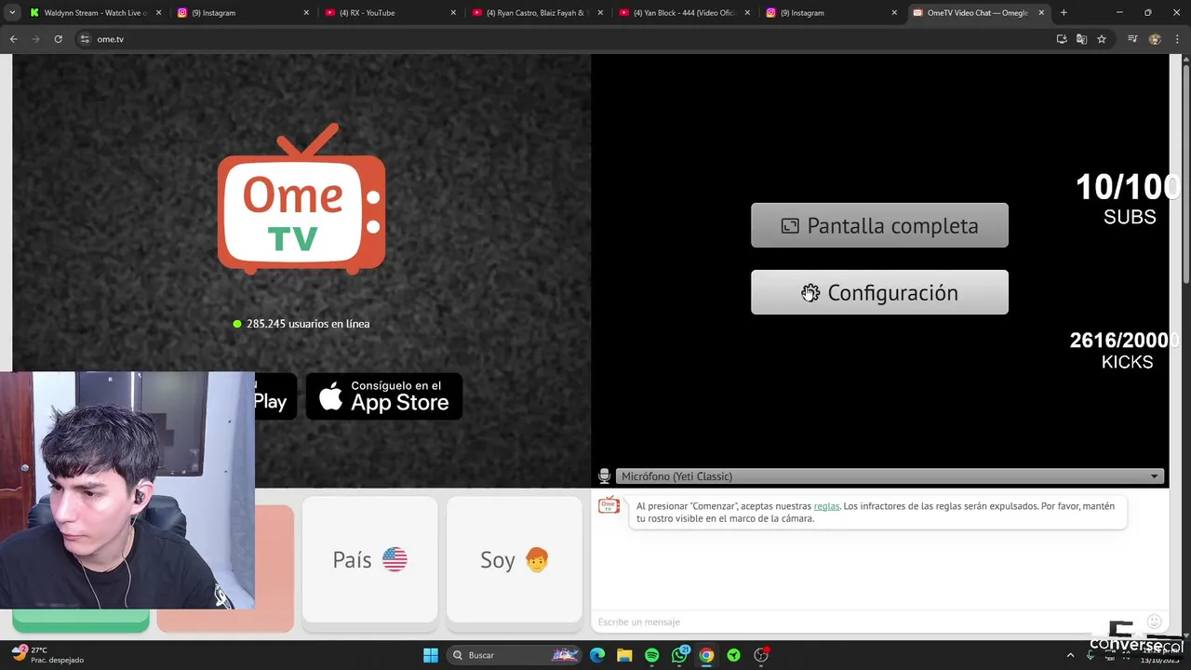Open the Windows Start menu
The width and height of the screenshot is (1191, 670).
431,655
